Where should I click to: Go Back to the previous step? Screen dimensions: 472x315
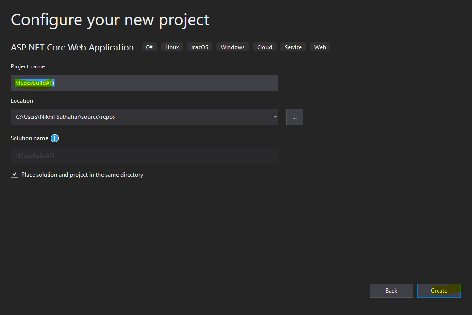[391, 291]
